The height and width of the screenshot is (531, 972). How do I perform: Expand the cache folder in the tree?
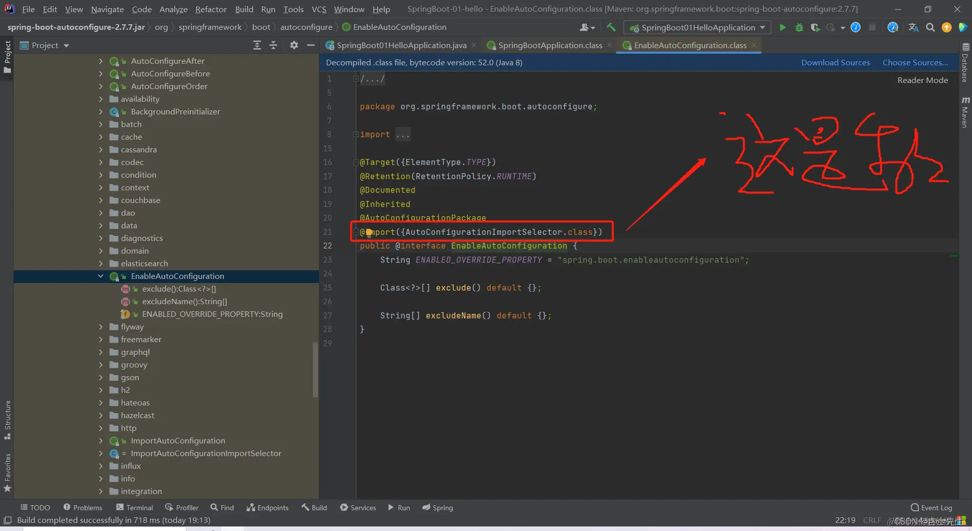click(100, 137)
